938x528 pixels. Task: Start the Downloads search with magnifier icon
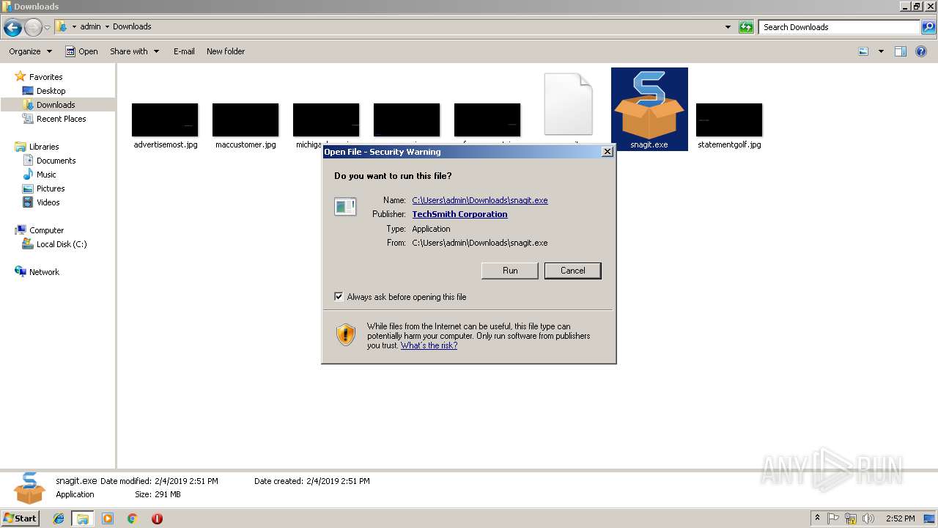[928, 27]
